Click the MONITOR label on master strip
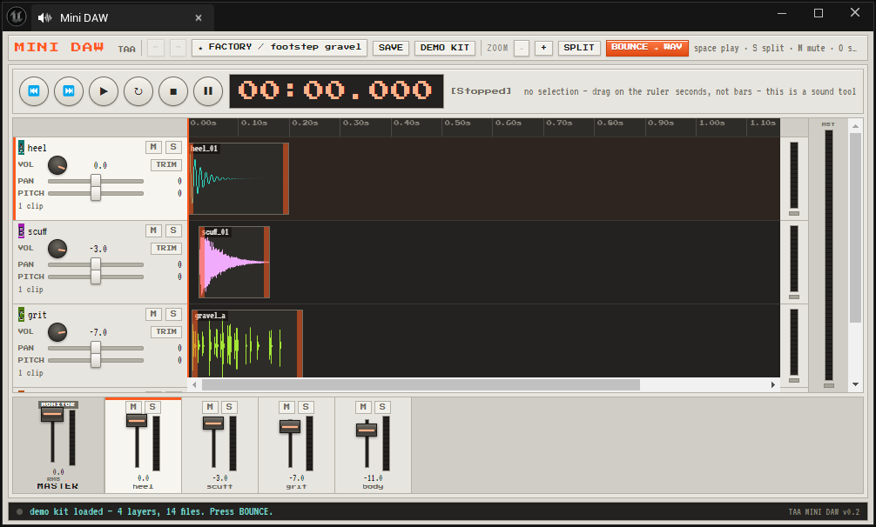876x527 pixels. [58, 404]
